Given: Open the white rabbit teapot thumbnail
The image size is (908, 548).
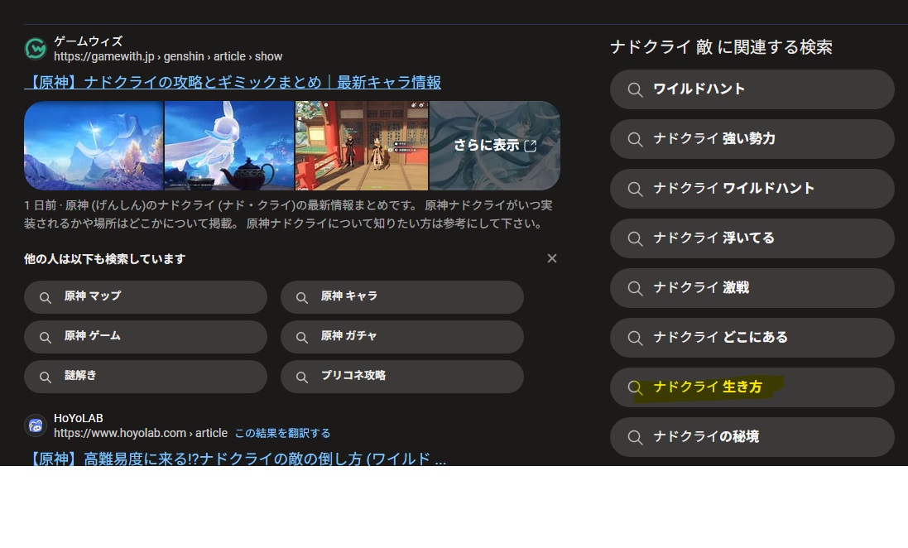Looking at the screenshot, I should [x=229, y=146].
